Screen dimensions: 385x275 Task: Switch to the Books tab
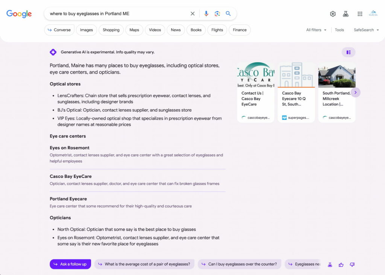point(196,30)
